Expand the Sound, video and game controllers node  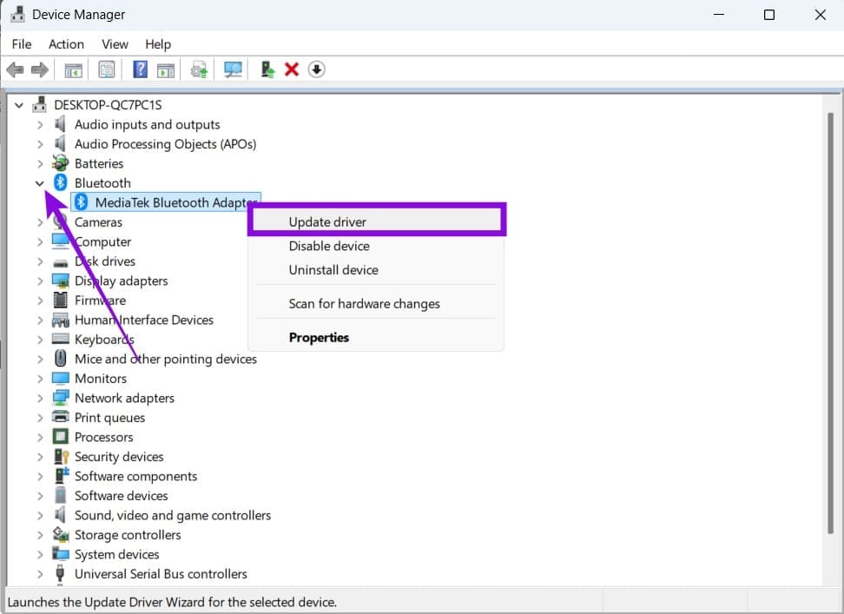tap(40, 516)
